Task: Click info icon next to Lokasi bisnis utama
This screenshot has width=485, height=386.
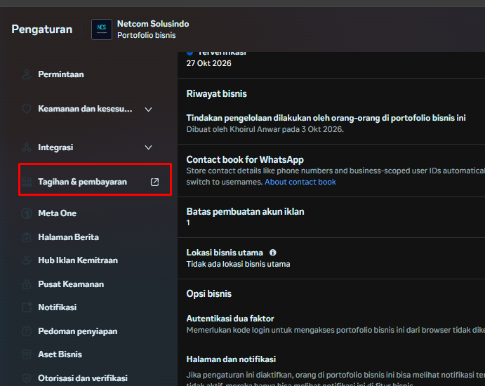Action: click(x=273, y=253)
